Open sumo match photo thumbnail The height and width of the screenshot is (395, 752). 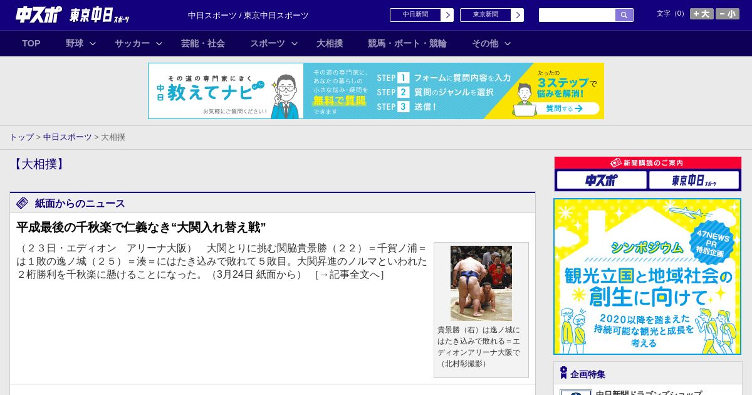coord(481,283)
